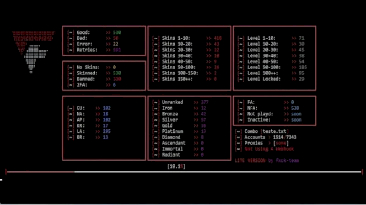Select the "BR:" region label
The width and height of the screenshot is (366, 205).
(x=81, y=137)
